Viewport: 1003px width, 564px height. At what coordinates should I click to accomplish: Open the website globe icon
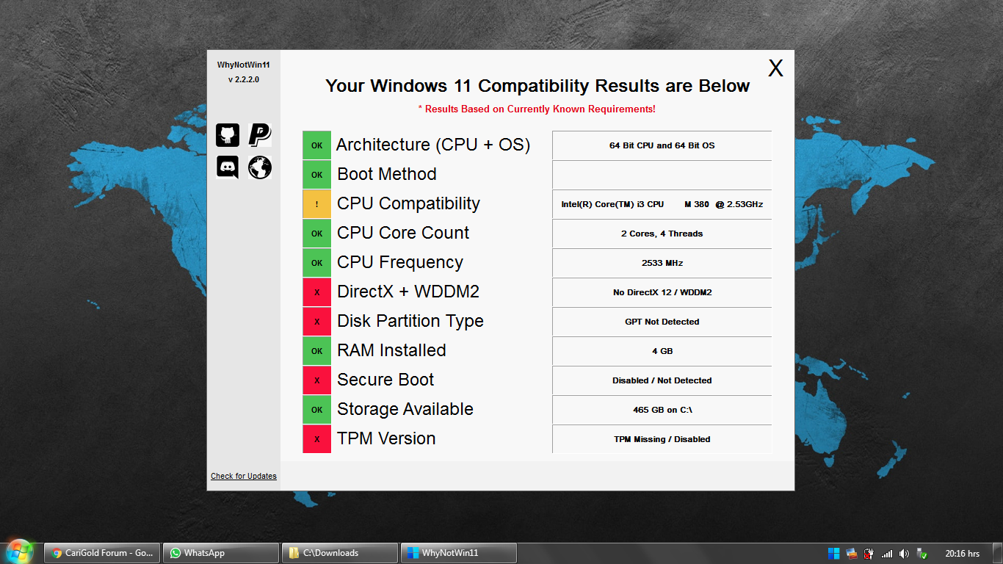pos(260,167)
